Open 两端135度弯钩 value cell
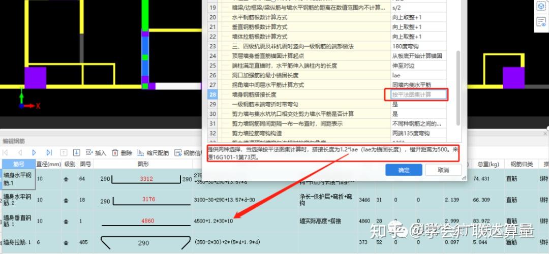 click(418, 133)
